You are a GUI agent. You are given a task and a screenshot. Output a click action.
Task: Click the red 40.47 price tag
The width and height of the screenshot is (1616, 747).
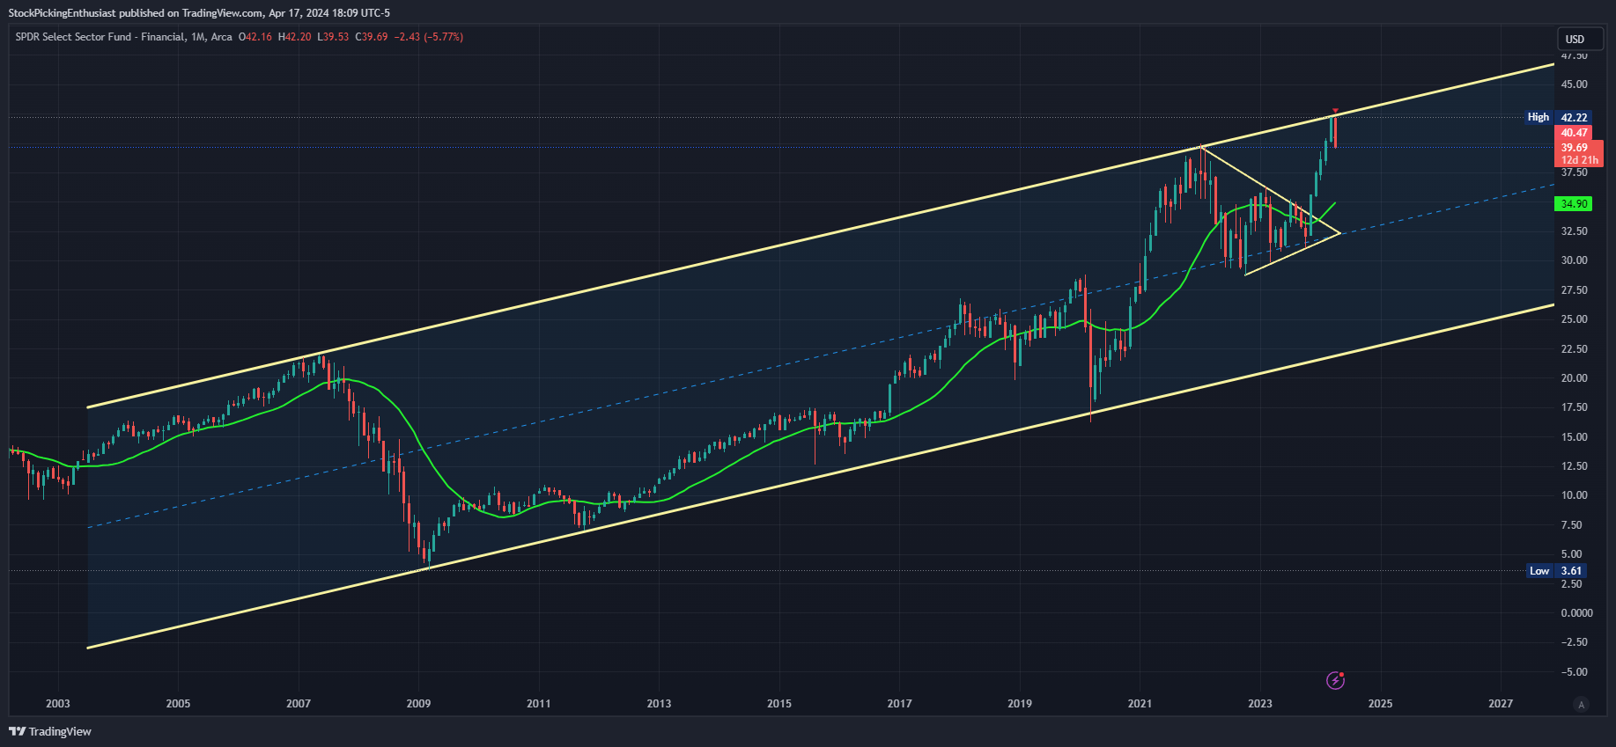click(x=1574, y=133)
